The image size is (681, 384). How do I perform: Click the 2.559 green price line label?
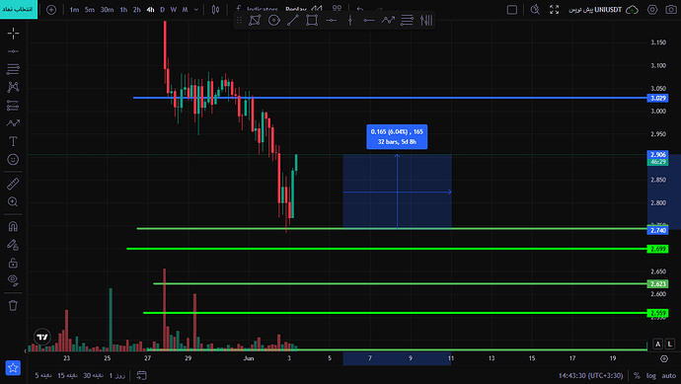tap(657, 313)
